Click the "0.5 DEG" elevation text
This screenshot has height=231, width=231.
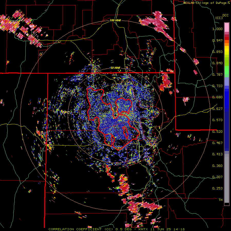[123, 229]
